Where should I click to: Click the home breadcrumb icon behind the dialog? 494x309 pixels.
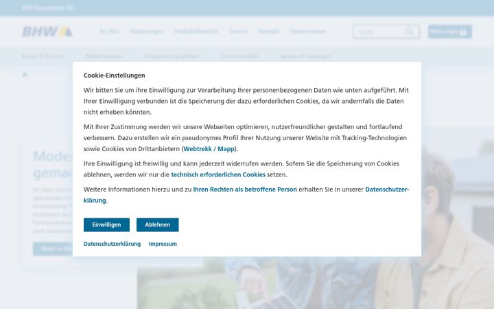coord(25,75)
